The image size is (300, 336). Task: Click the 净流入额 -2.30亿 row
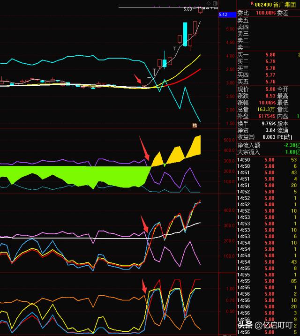click(x=268, y=145)
